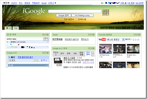Close the Google 뉴스 한국 gadget

point(93,48)
